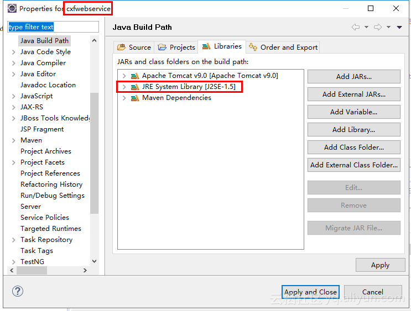The width and height of the screenshot is (411, 311).
Task: Click the horizontal scrollbar thumb in tree
Action: coord(32,271)
